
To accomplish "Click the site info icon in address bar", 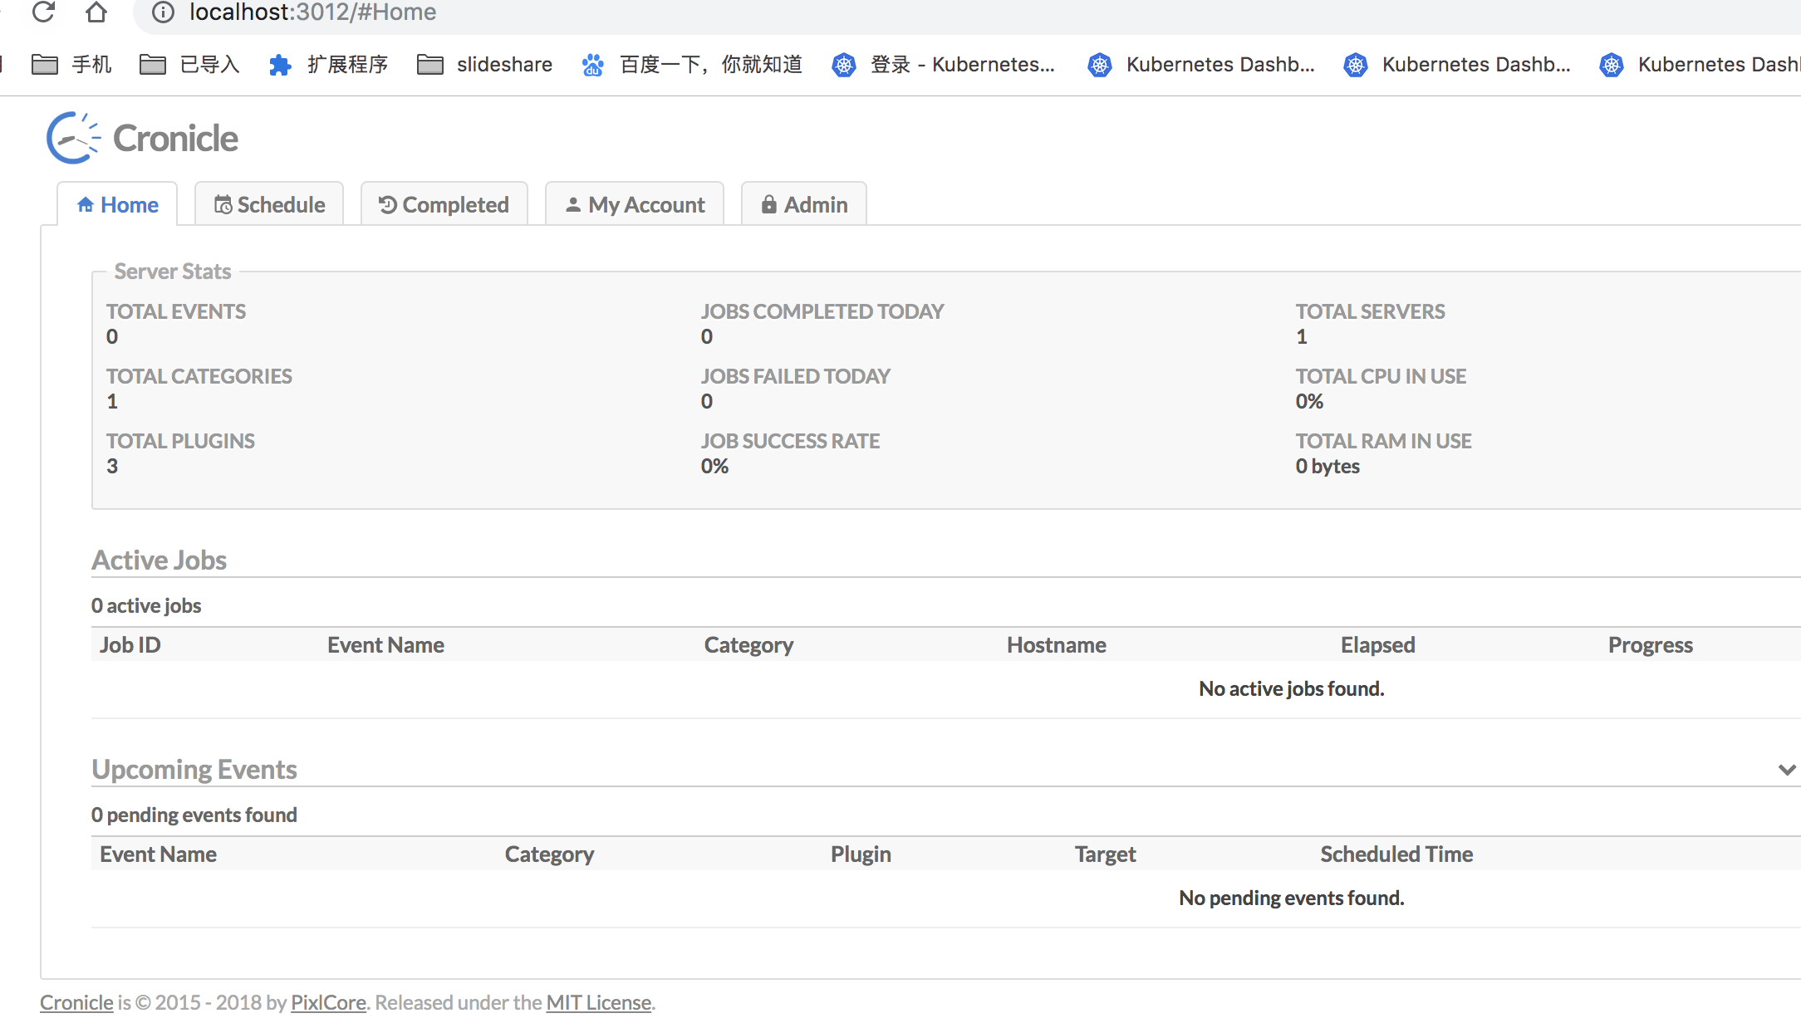I will pyautogui.click(x=164, y=12).
